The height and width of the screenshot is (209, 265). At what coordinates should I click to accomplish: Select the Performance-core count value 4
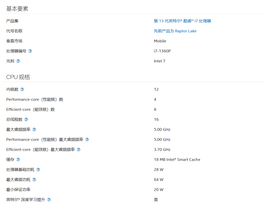pyautogui.click(x=155, y=99)
